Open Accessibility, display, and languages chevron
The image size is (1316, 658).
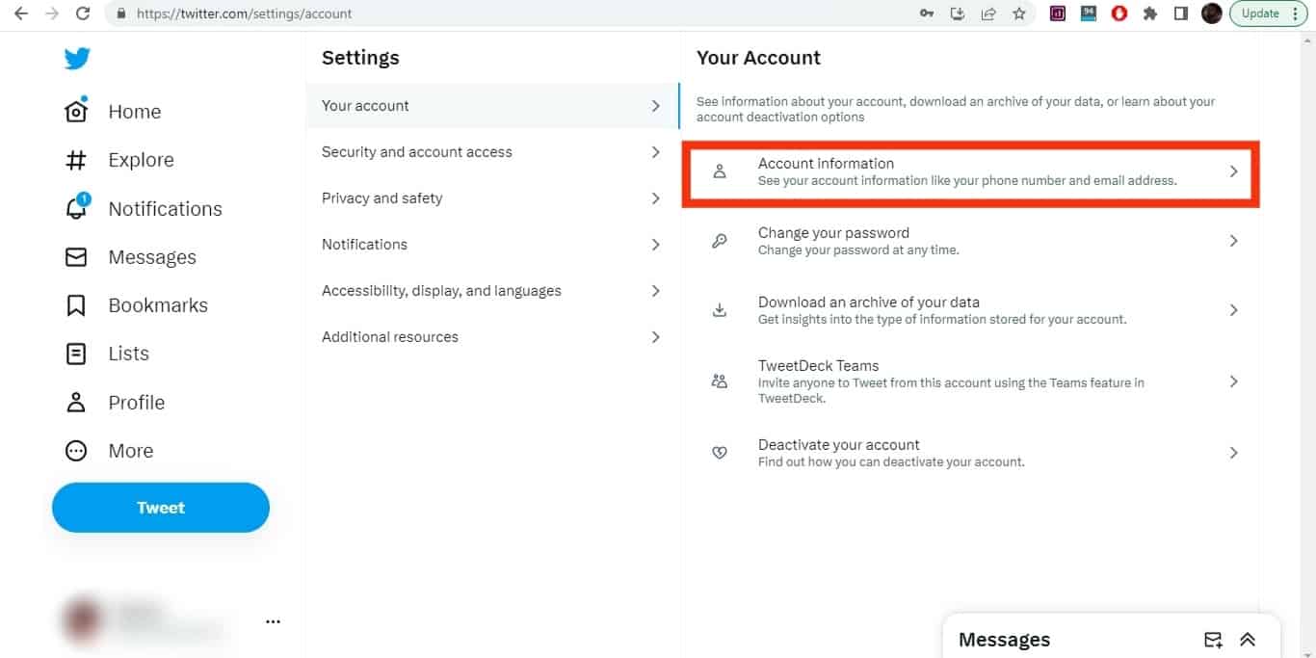[x=655, y=291]
